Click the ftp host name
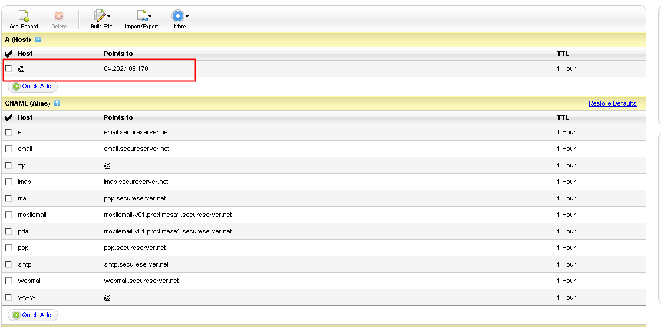The width and height of the screenshot is (661, 329). (21, 165)
